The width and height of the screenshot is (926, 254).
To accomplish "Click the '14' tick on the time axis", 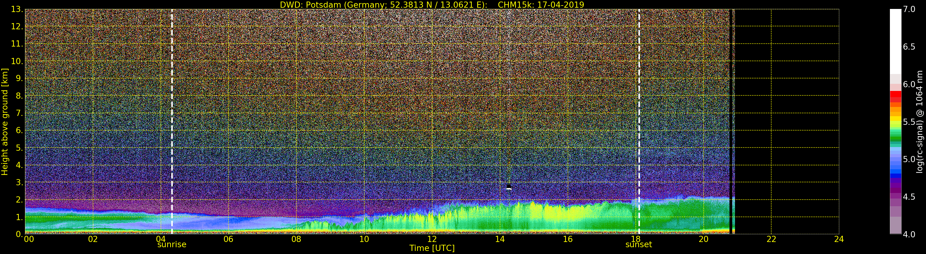I will click(500, 239).
